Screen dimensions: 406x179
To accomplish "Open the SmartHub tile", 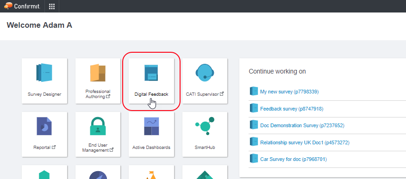I will (205, 134).
